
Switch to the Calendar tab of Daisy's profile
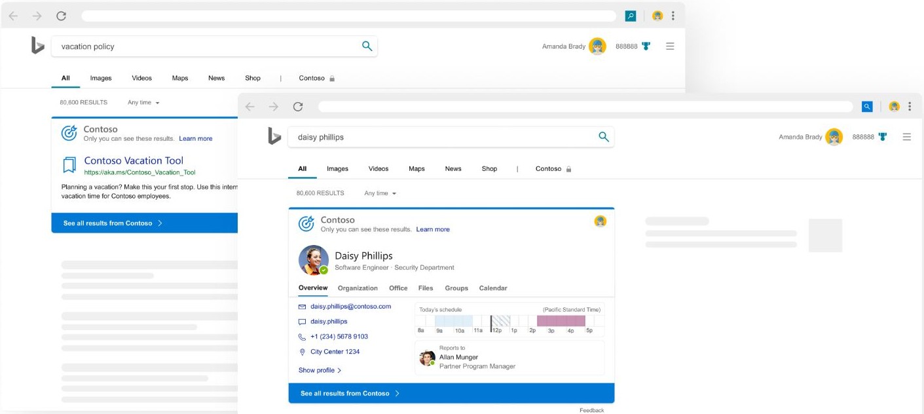tap(493, 288)
